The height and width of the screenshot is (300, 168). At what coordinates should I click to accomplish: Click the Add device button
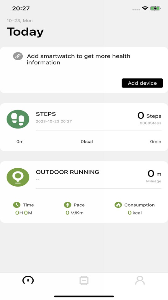(142, 83)
